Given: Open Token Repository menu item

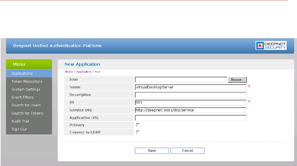Looking at the screenshot, I should coord(29,81).
